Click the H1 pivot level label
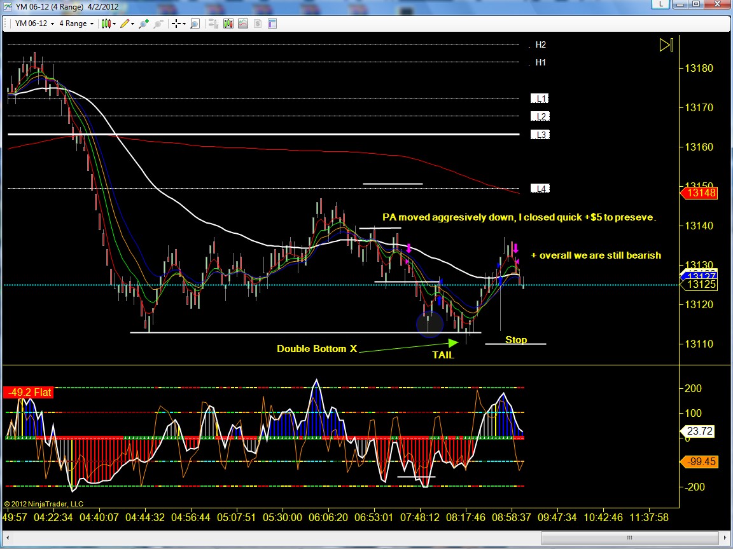The height and width of the screenshot is (549, 733). pos(540,62)
